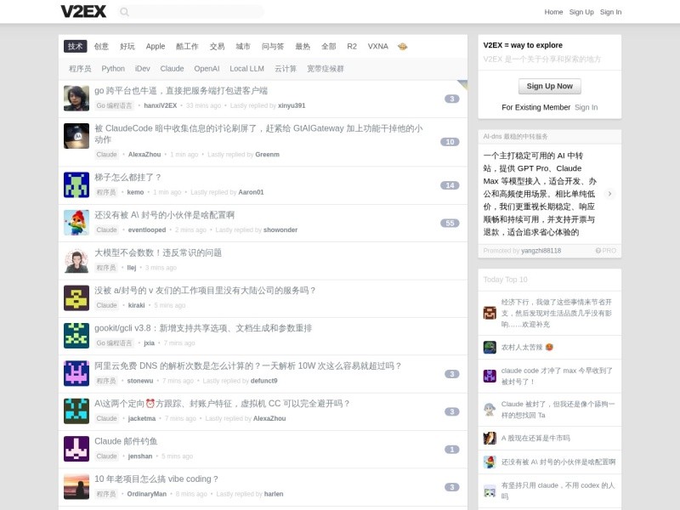Click the V2EX logo
Viewport: 680px width, 510px height.
click(x=83, y=12)
